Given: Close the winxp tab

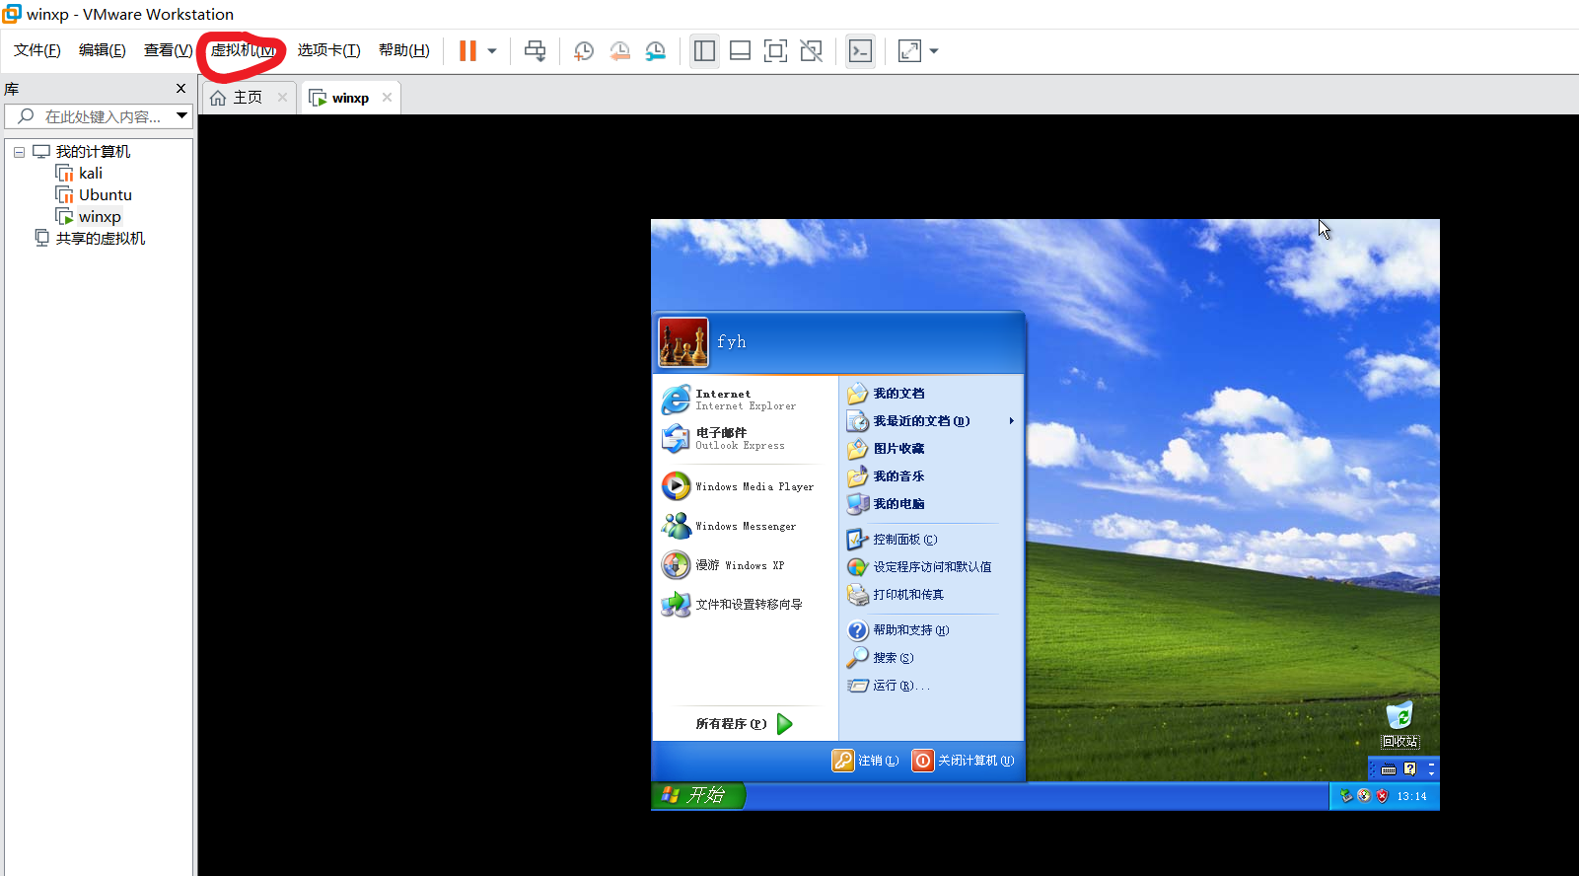Looking at the screenshot, I should pyautogui.click(x=387, y=97).
